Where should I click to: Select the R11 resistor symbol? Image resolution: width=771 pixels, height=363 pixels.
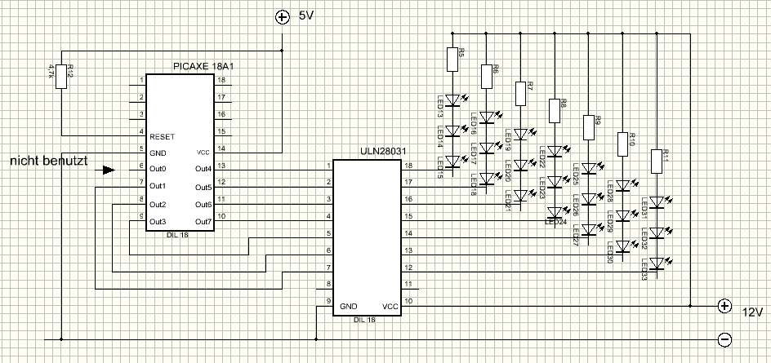tap(657, 162)
